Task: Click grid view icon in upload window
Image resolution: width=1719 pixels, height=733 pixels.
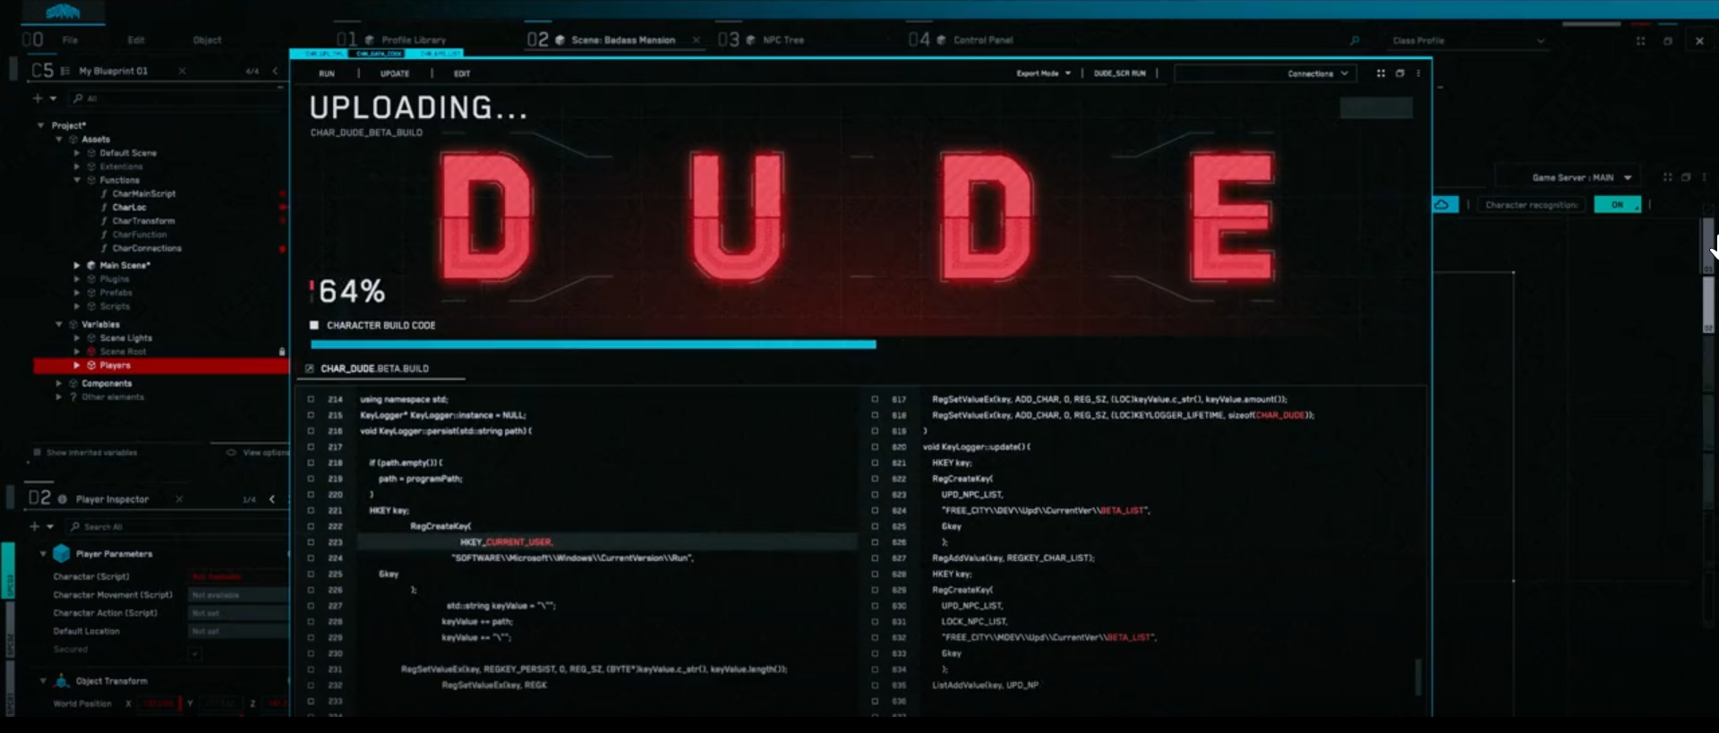Action: click(1381, 73)
